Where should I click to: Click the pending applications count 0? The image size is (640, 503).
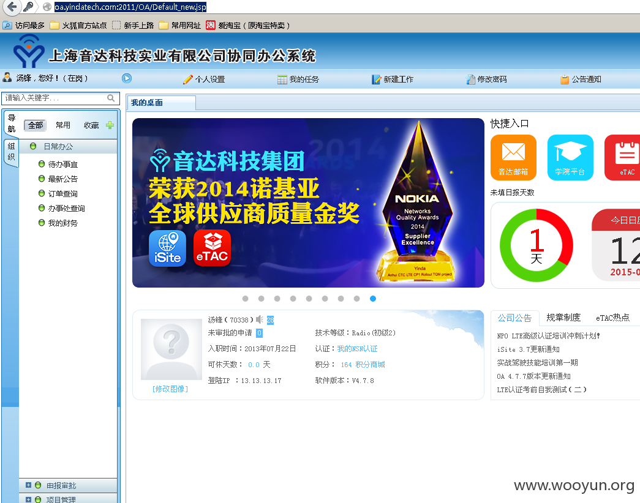click(259, 333)
